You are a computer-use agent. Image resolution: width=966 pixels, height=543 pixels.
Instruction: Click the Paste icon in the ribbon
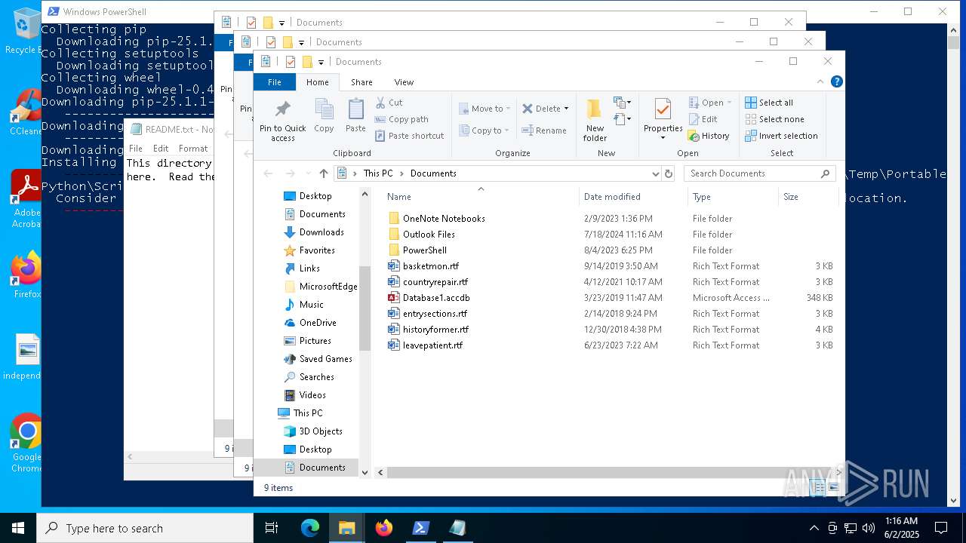355,115
